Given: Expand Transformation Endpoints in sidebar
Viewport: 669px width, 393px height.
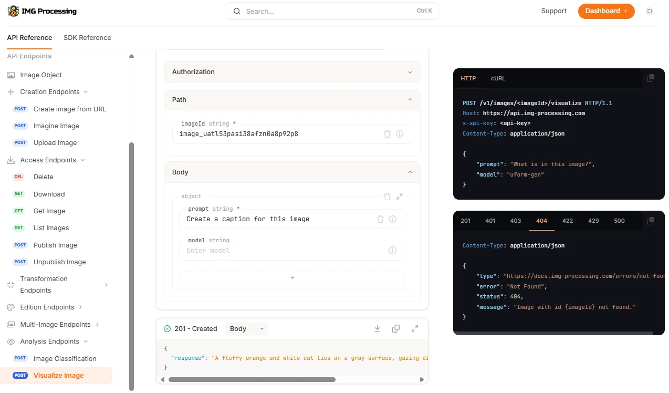Looking at the screenshot, I should (x=106, y=285).
